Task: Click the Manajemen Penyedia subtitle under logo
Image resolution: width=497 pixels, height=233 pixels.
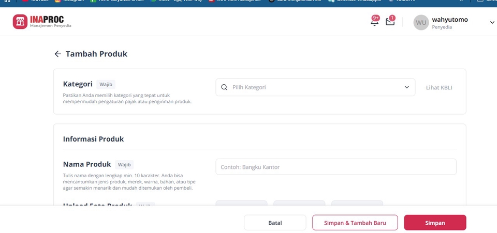Action: point(51,26)
